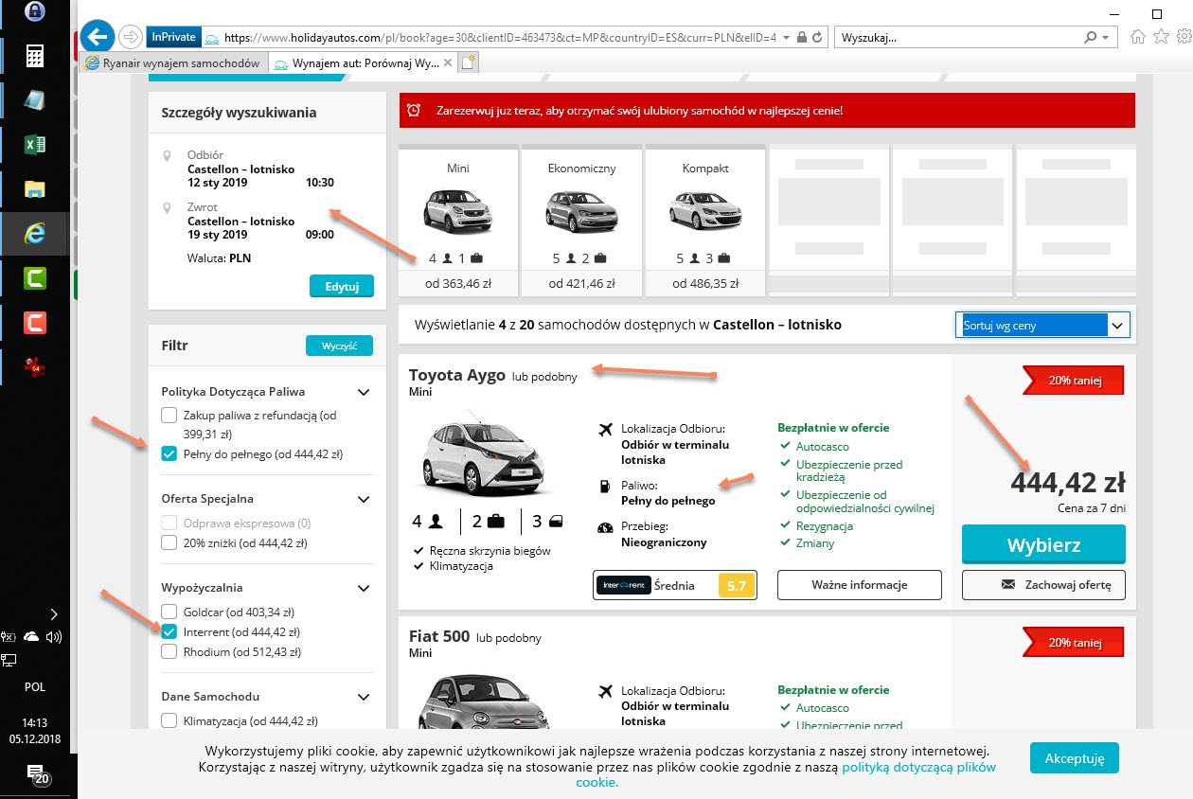Go back with the browser back arrow
This screenshot has height=799, width=1193.
pos(98,37)
